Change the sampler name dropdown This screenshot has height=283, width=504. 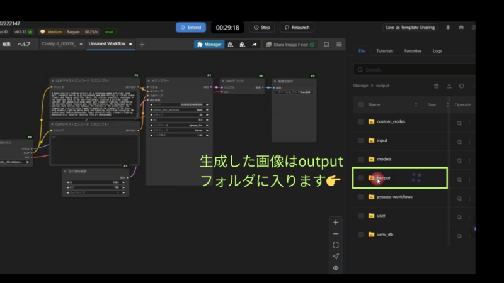[x=179, y=125]
